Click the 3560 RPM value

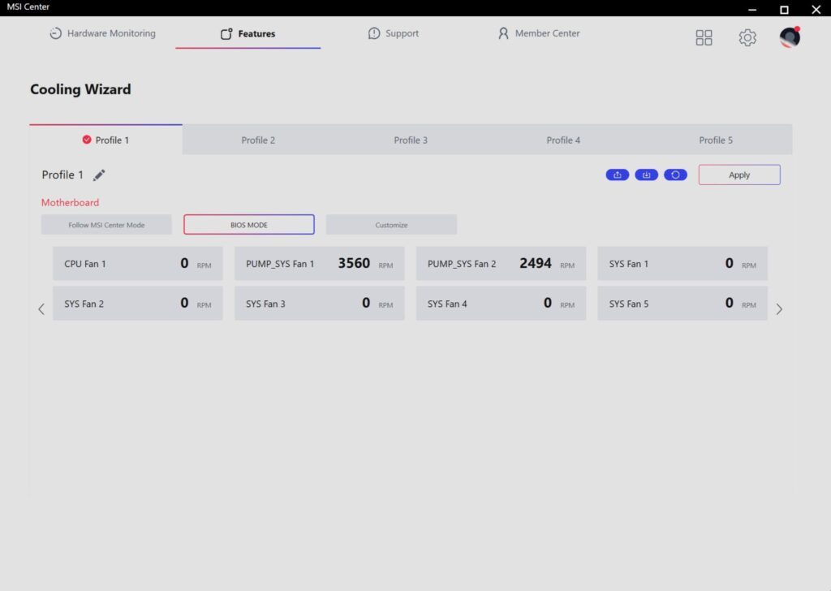(354, 263)
